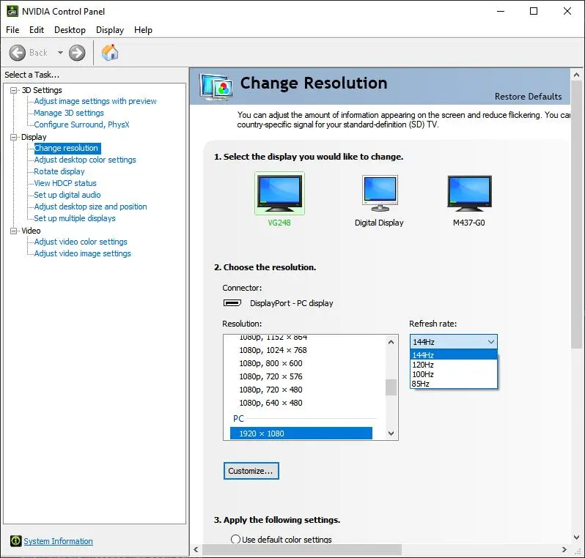The width and height of the screenshot is (585, 558).
Task: Choose 120Hz refresh rate option
Action: pos(453,365)
